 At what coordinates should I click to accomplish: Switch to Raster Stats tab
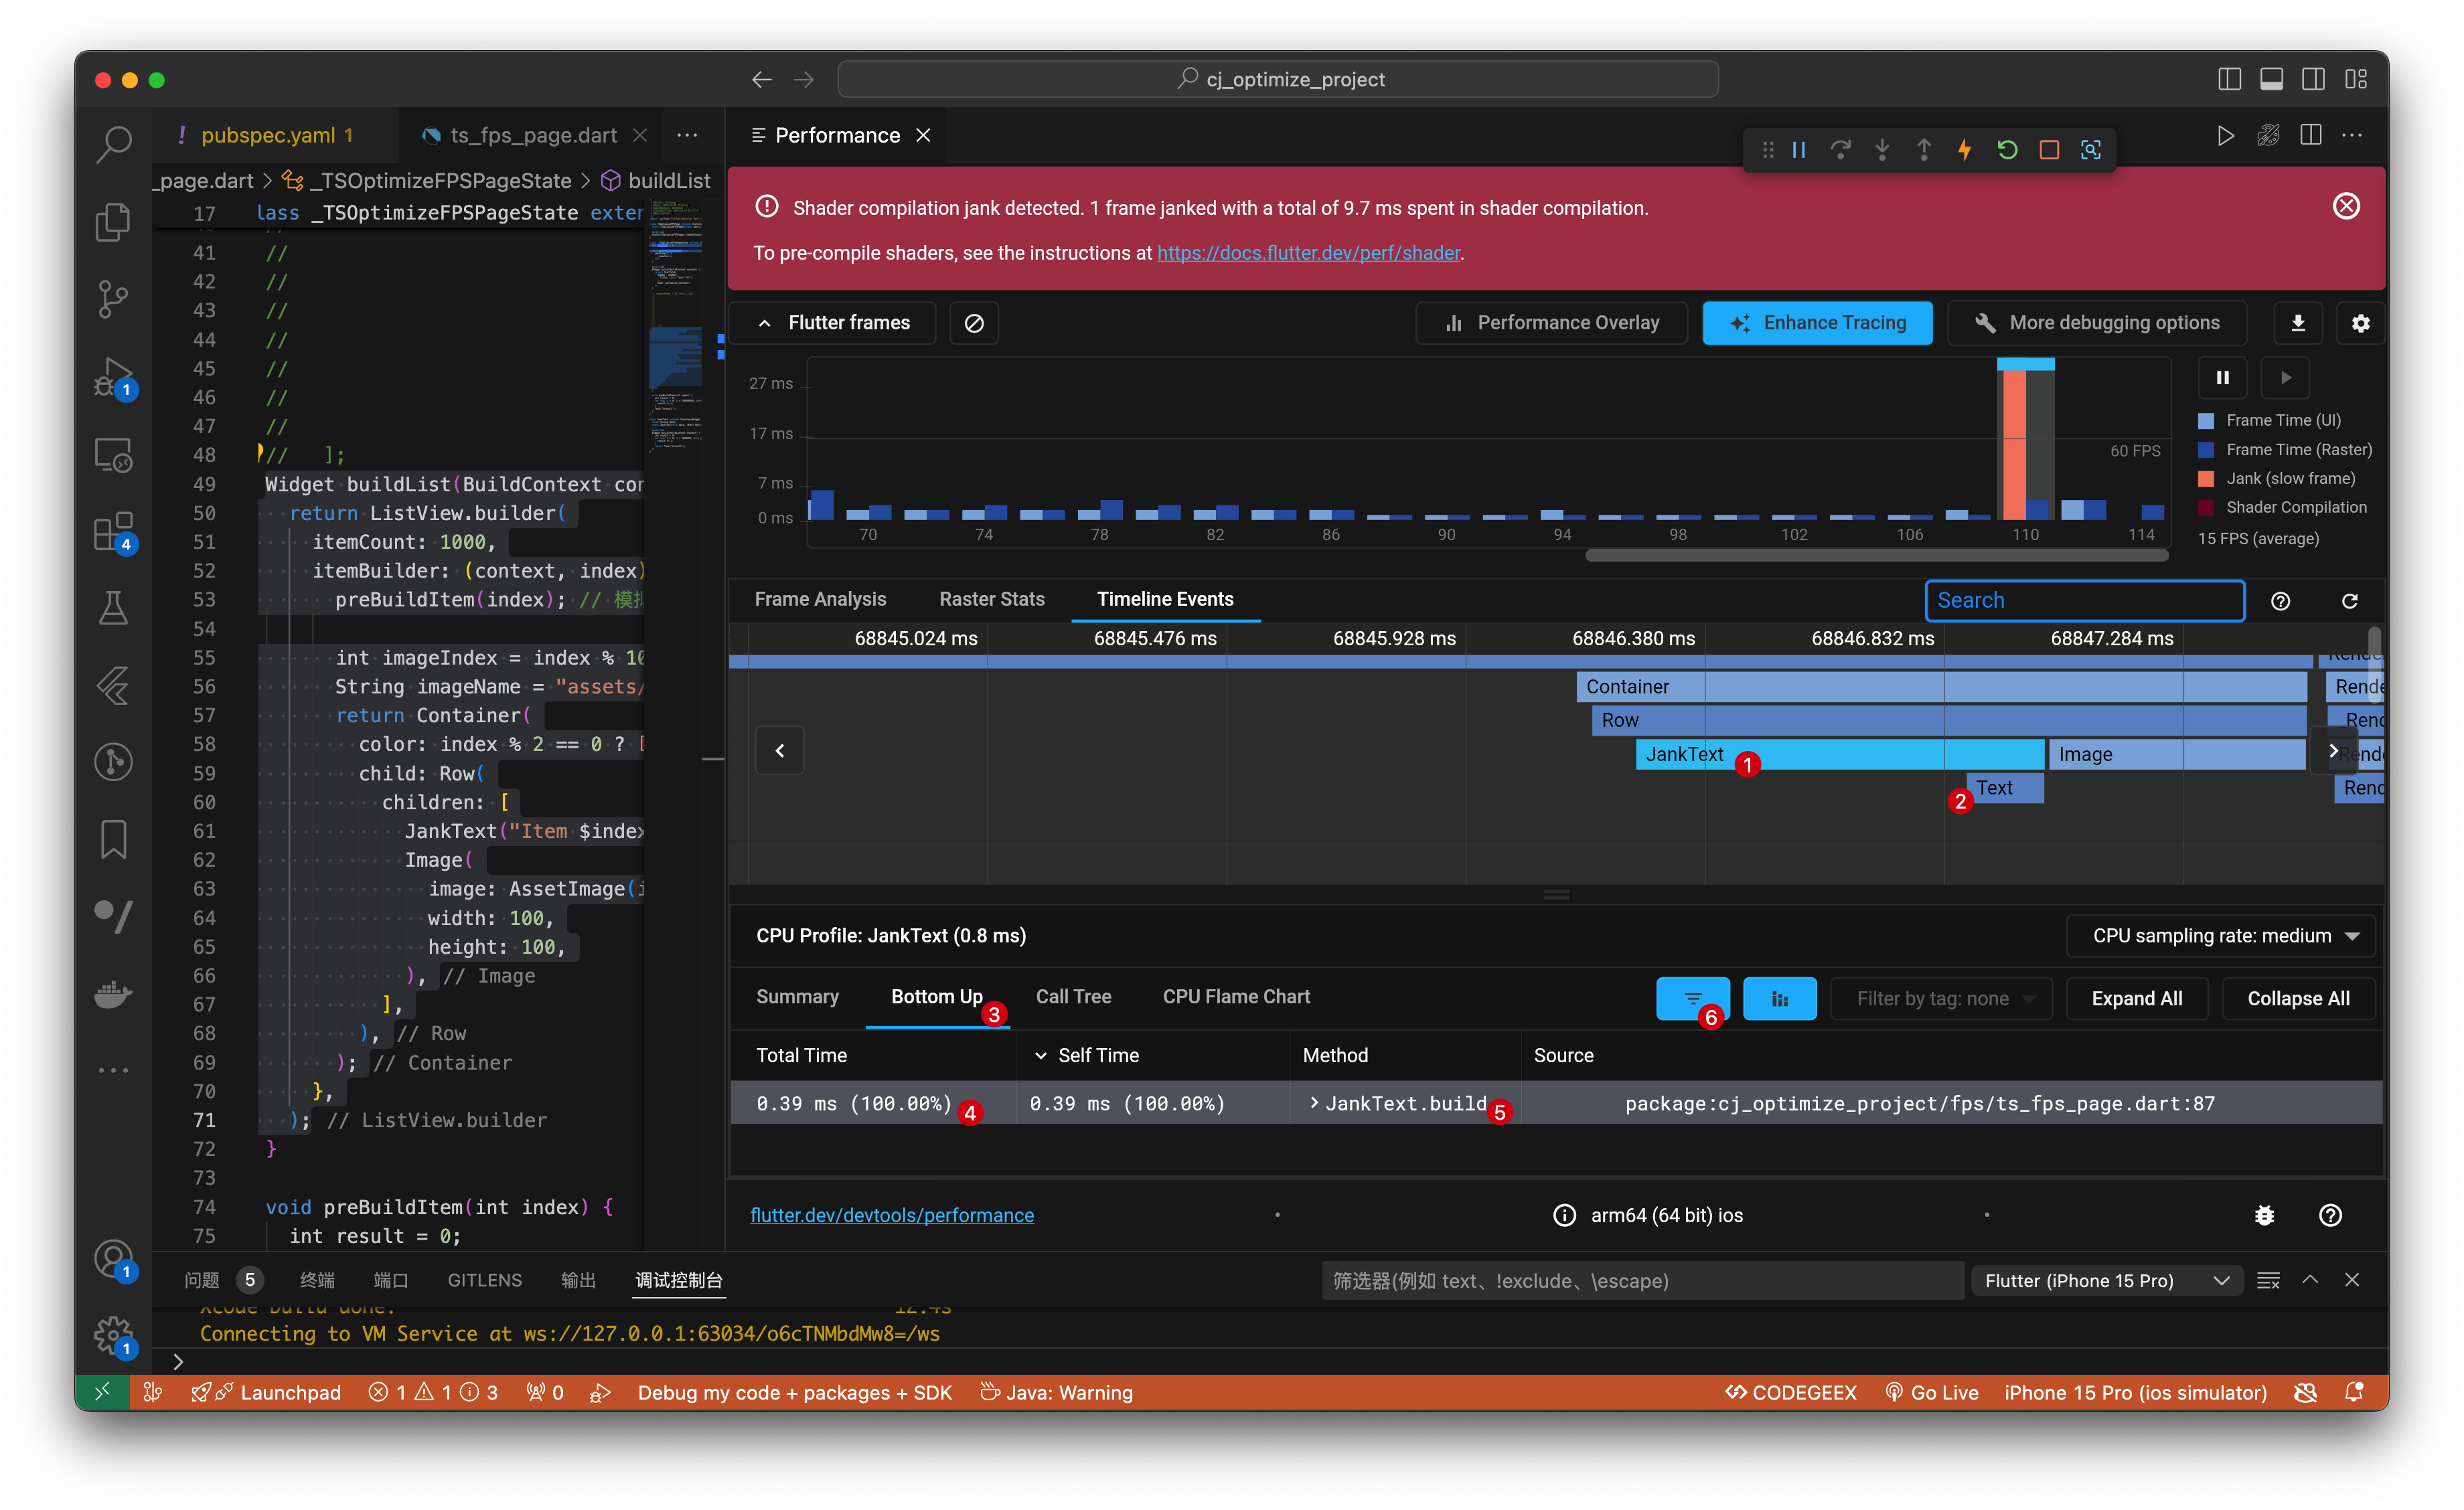[992, 598]
